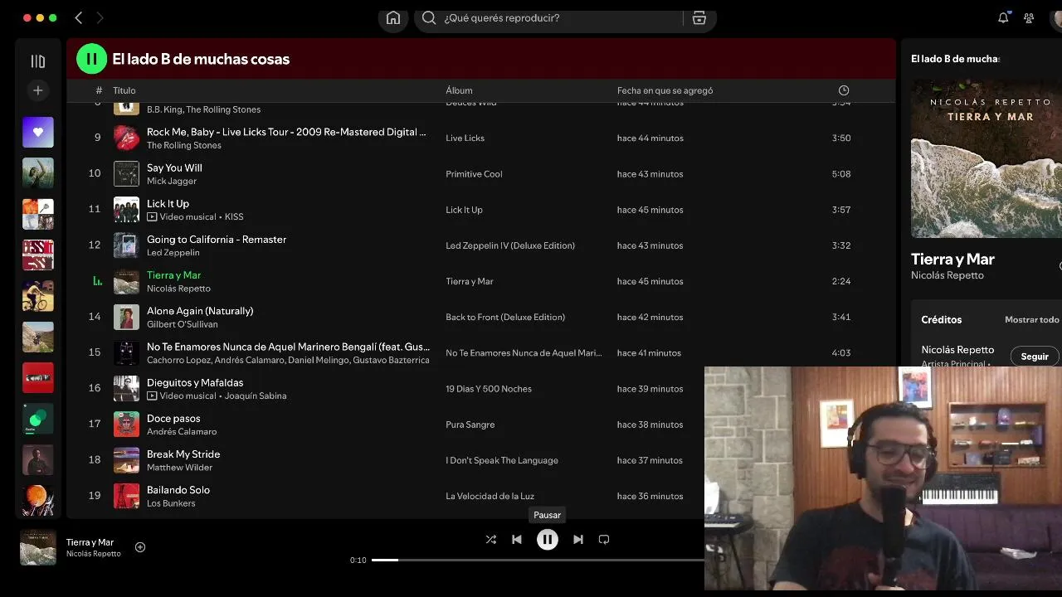Select No Te Enamores Nunca de Aquel Marinero Bengalí
The width and height of the screenshot is (1062, 597).
click(288, 347)
